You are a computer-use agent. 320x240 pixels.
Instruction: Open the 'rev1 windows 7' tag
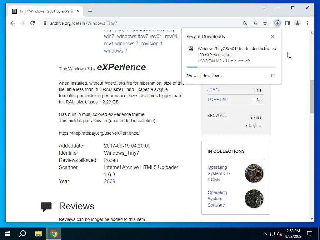point(122,44)
